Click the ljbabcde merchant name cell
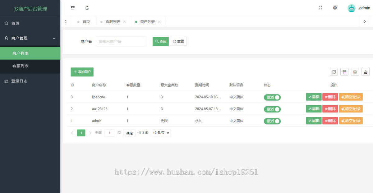The width and height of the screenshot is (373, 193). 99,97
